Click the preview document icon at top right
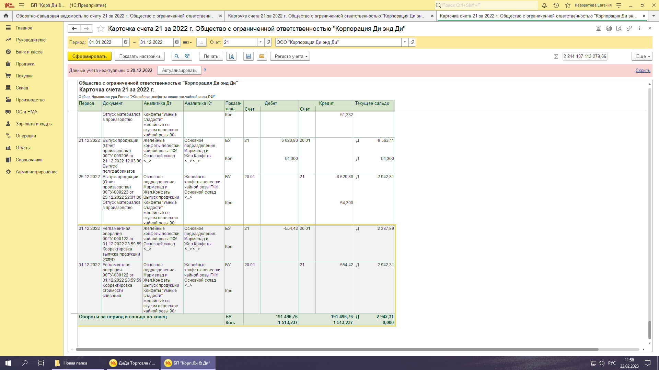This screenshot has height=370, width=659. tap(619, 28)
